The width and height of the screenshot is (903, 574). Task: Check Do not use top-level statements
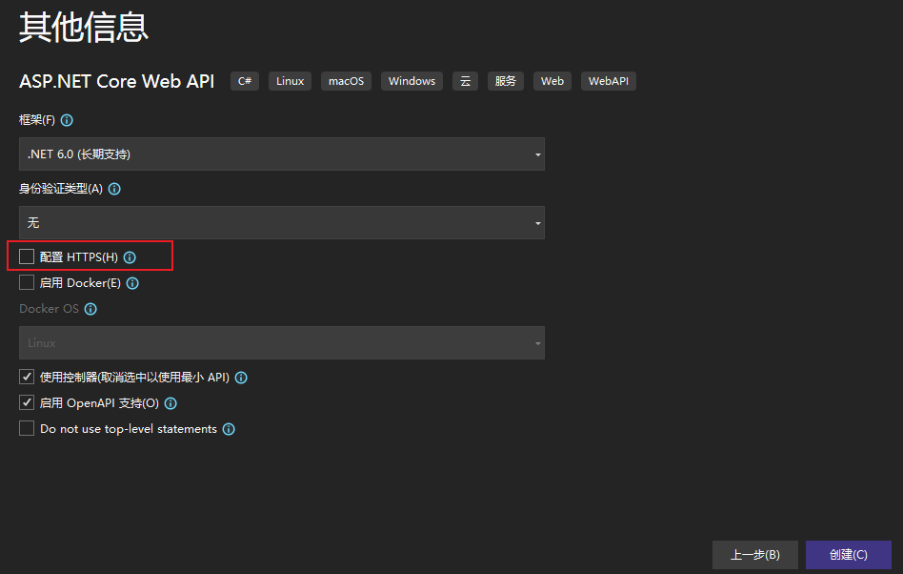click(x=27, y=428)
